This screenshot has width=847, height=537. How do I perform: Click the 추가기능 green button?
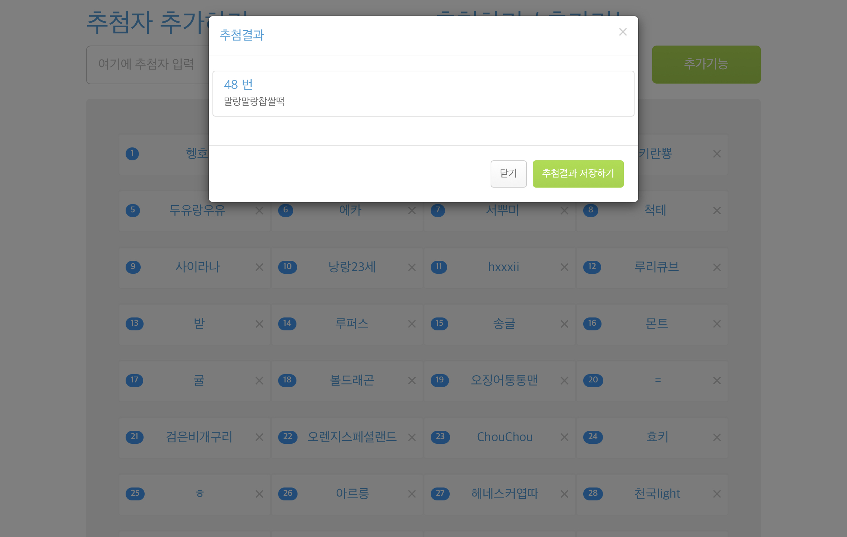pyautogui.click(x=706, y=65)
